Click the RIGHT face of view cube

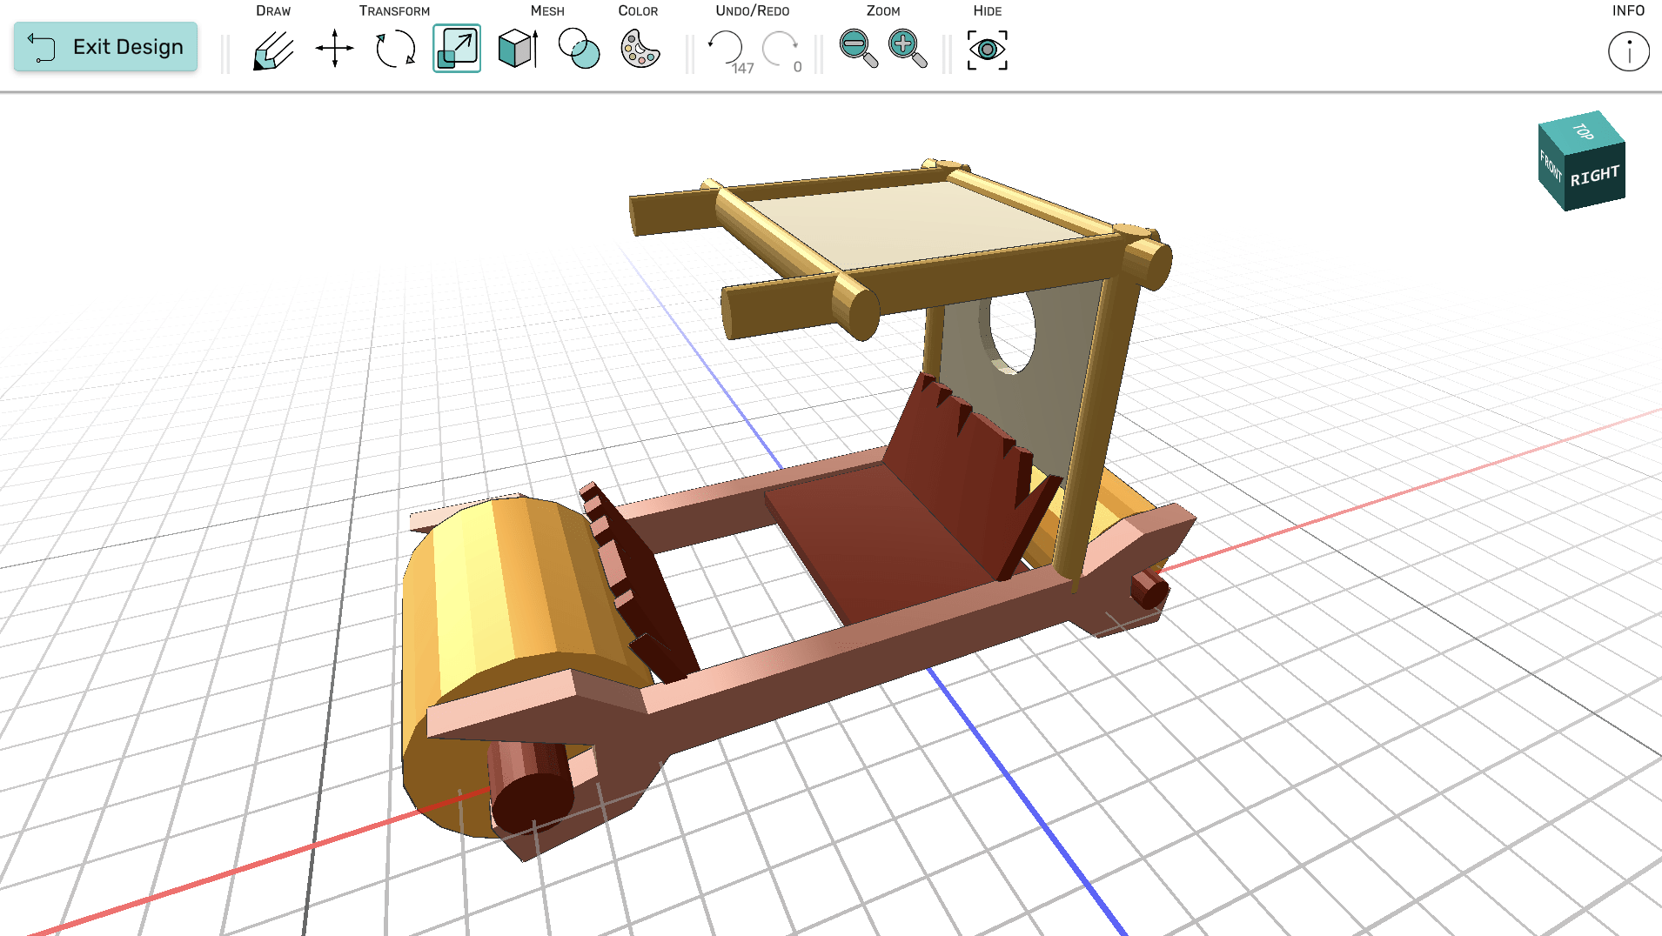coord(1594,177)
